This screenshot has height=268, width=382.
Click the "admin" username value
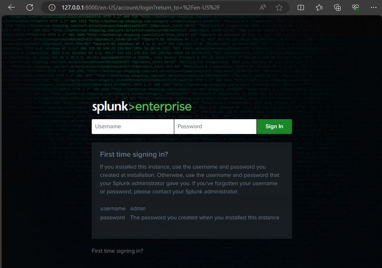[138, 208]
